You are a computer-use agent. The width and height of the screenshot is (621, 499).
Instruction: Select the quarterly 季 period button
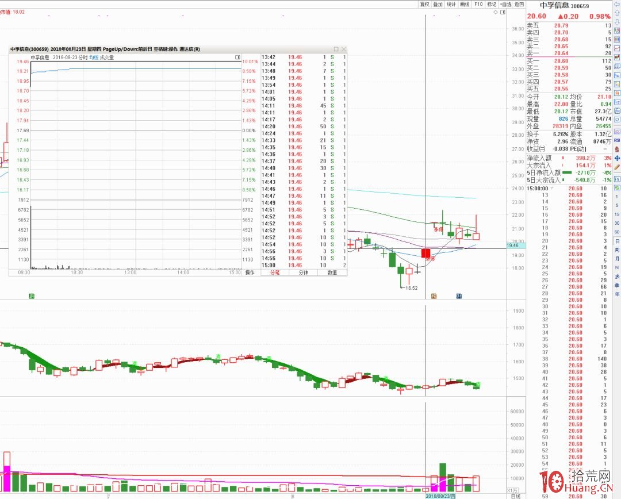[617, 285]
